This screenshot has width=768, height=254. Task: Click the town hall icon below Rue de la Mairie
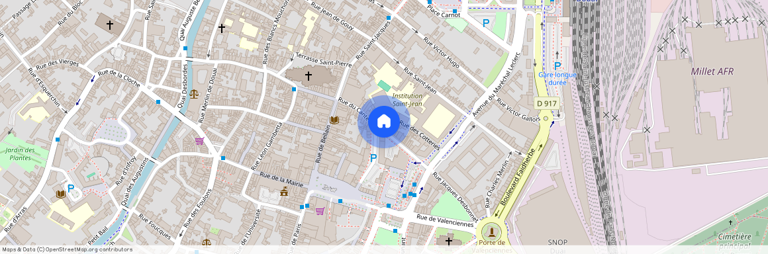(x=284, y=191)
